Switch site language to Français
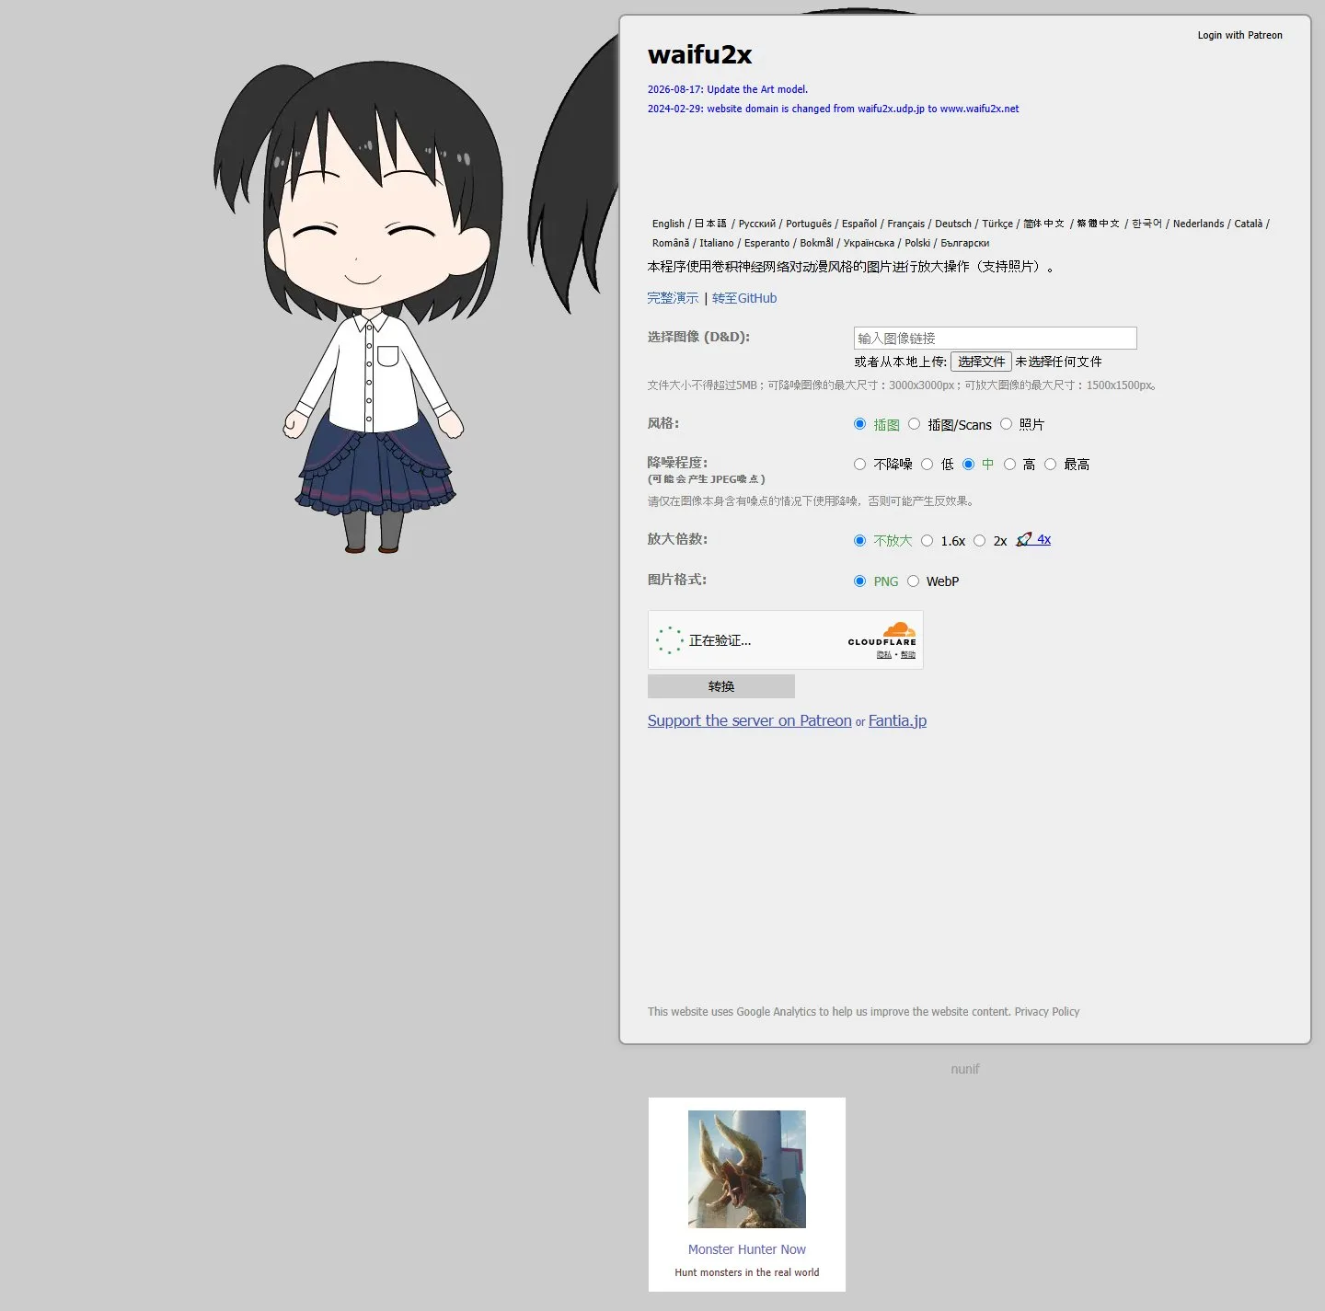The image size is (1325, 1311). pyautogui.click(x=906, y=224)
